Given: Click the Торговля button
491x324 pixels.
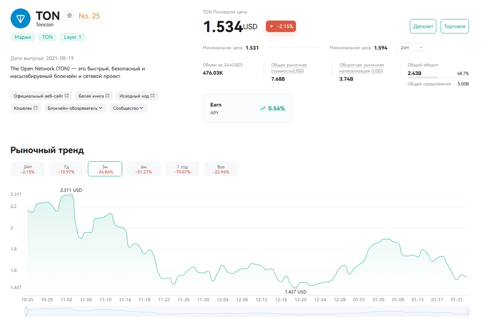Looking at the screenshot, I should click(454, 26).
